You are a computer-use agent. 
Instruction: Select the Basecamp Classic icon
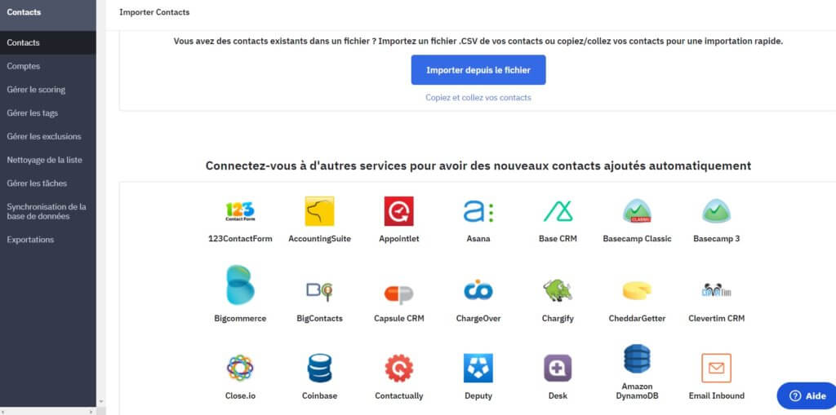[x=637, y=211]
